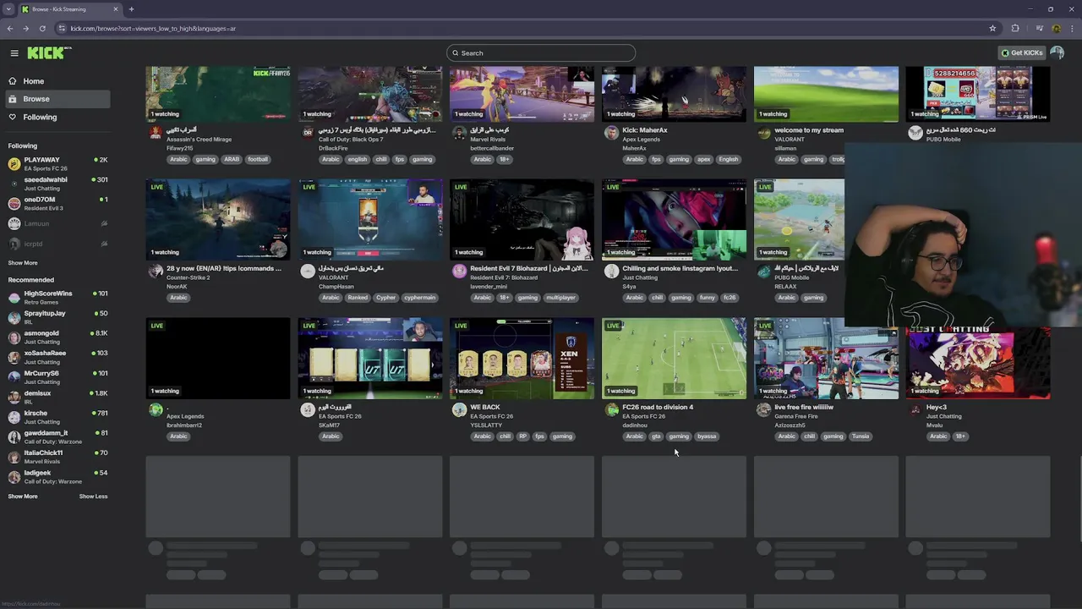This screenshot has height=609, width=1082.
Task: Click the football tag under Fifawy215
Action: pos(258,159)
